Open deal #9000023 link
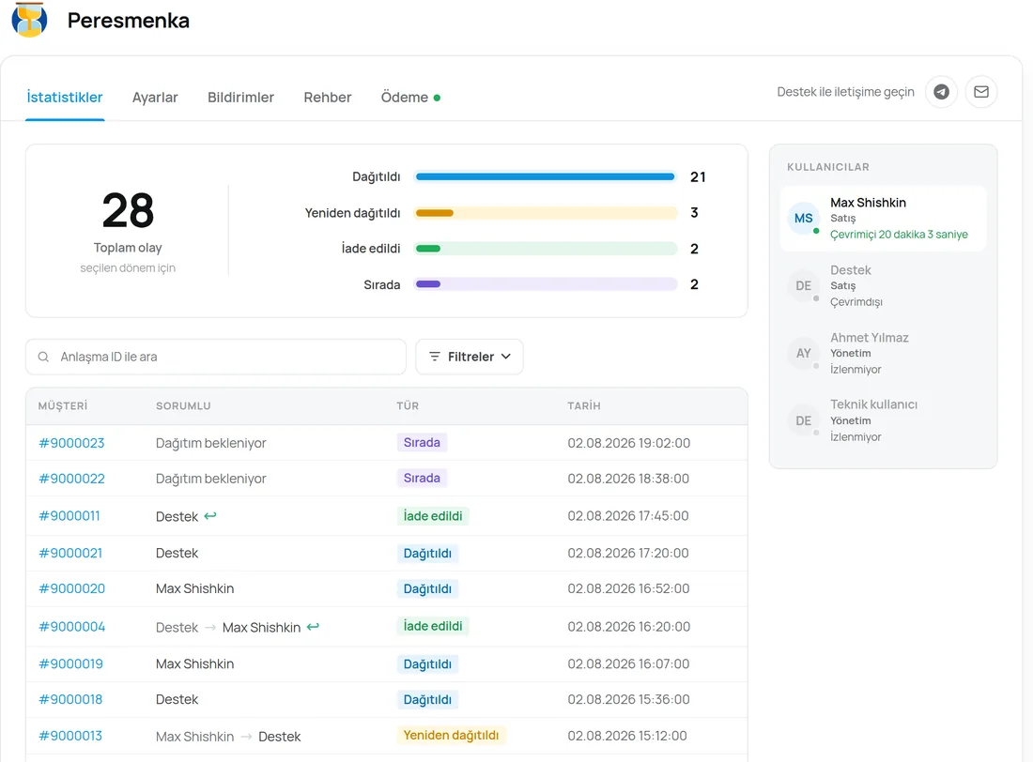 pyautogui.click(x=71, y=443)
